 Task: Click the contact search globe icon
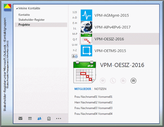(75, 56)
